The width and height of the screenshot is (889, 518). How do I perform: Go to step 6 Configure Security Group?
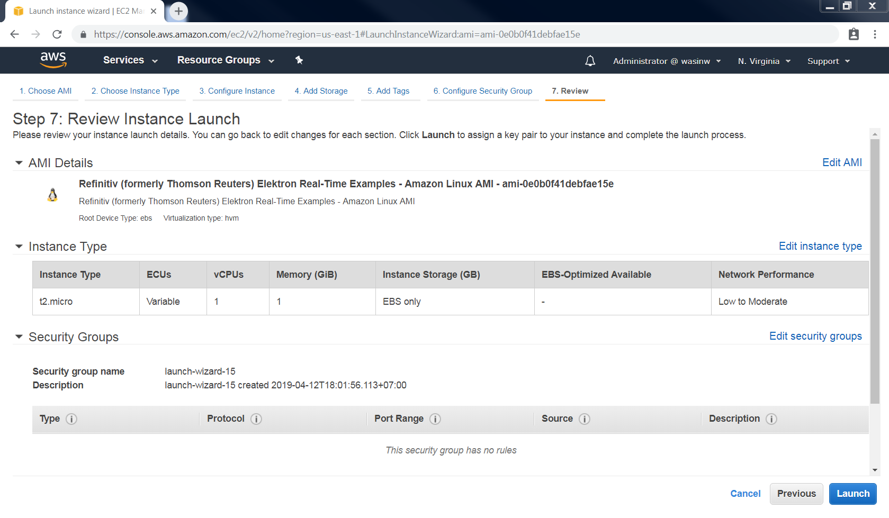click(483, 91)
